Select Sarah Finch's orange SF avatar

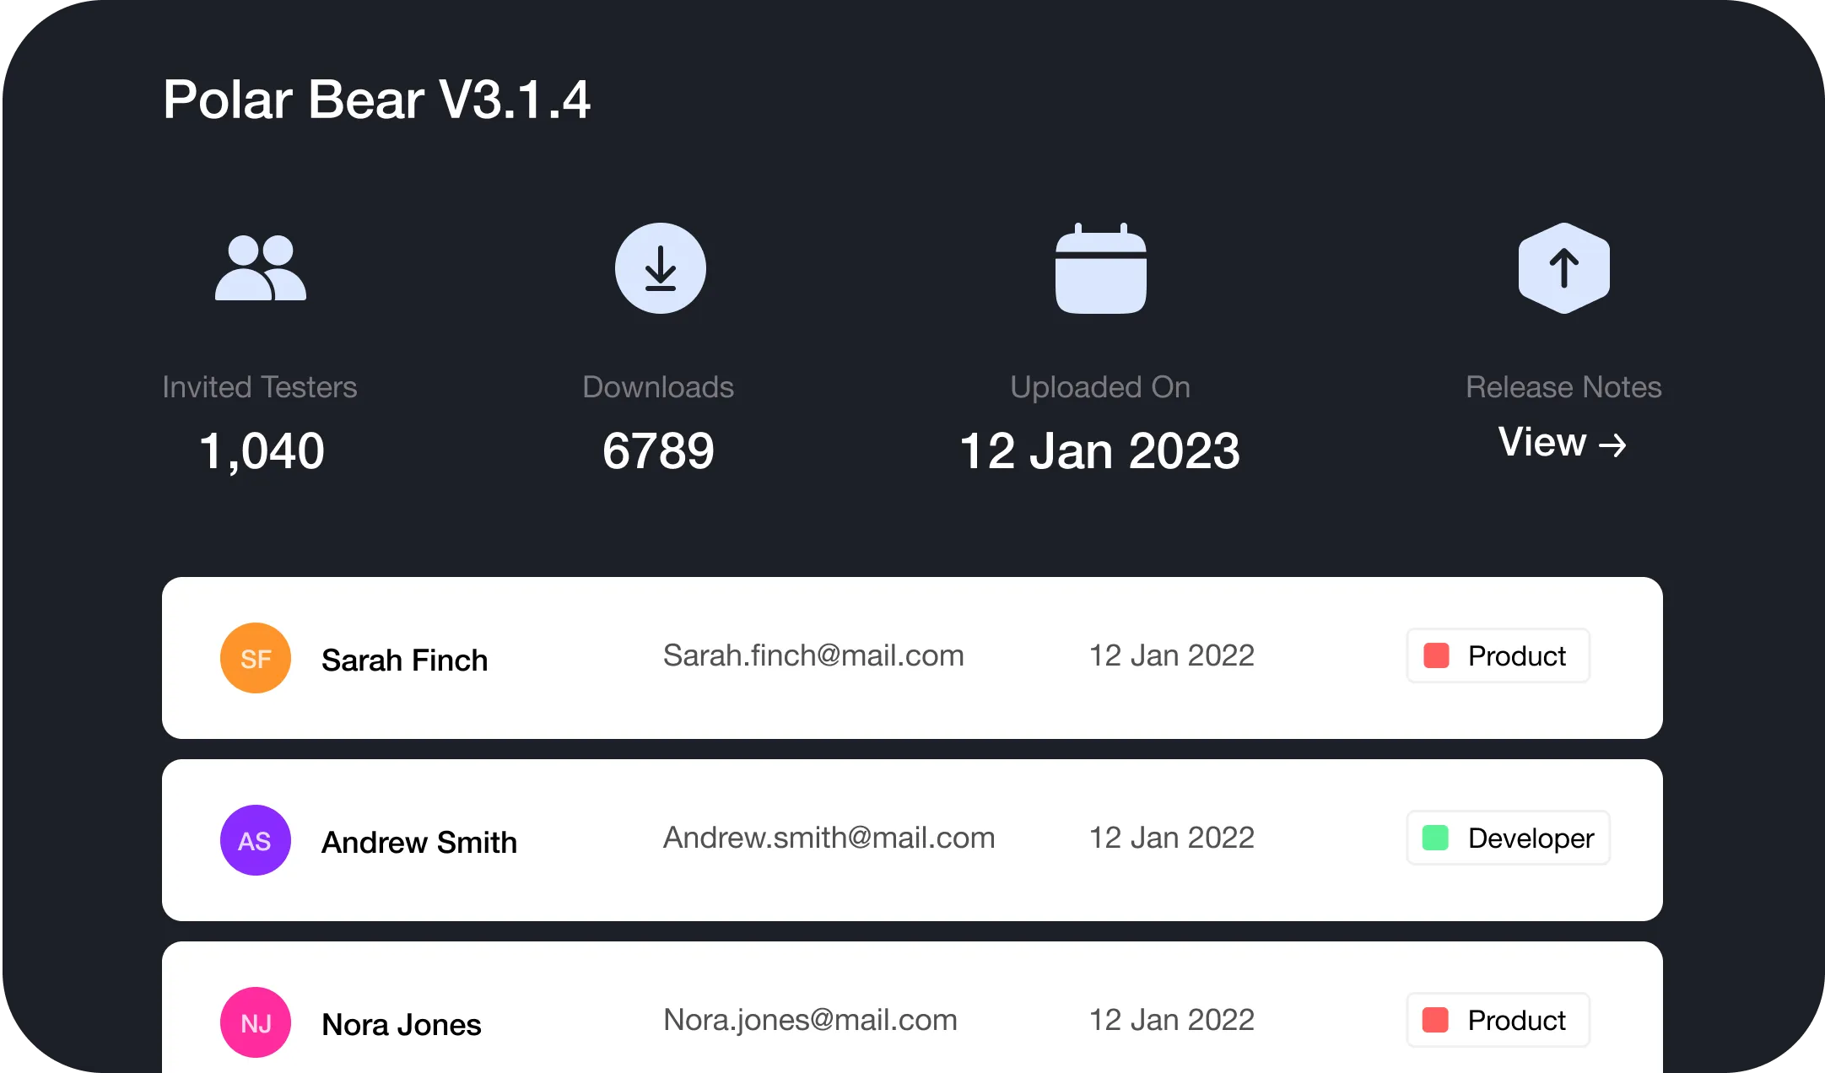click(x=256, y=658)
